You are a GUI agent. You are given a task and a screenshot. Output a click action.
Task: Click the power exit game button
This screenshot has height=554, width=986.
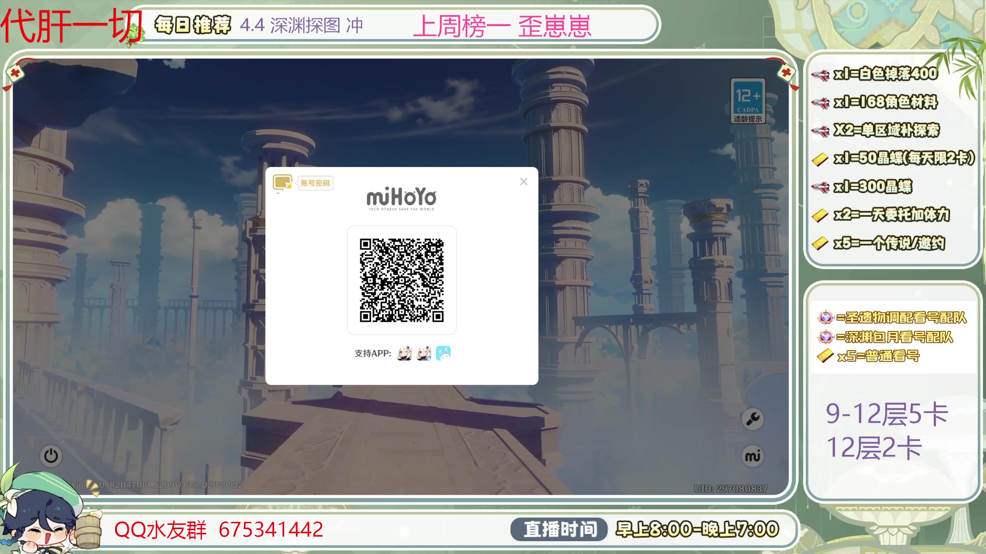click(x=51, y=456)
